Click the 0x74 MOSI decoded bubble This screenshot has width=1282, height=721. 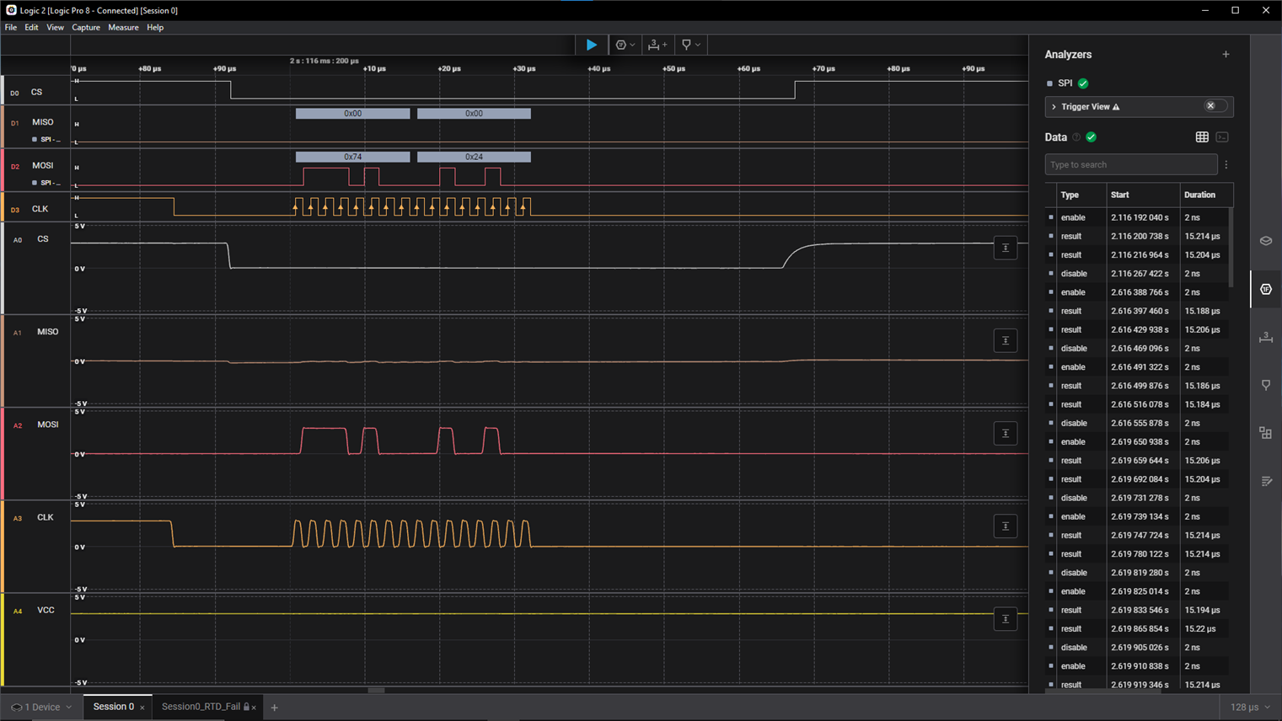click(352, 157)
